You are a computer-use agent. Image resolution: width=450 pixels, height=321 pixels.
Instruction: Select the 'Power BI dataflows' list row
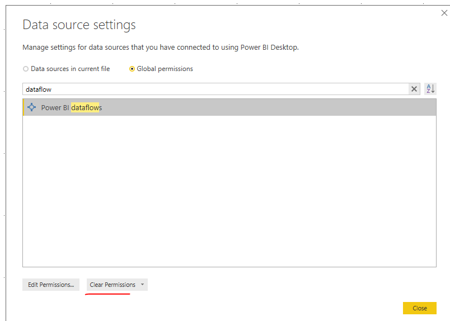pyautogui.click(x=229, y=107)
